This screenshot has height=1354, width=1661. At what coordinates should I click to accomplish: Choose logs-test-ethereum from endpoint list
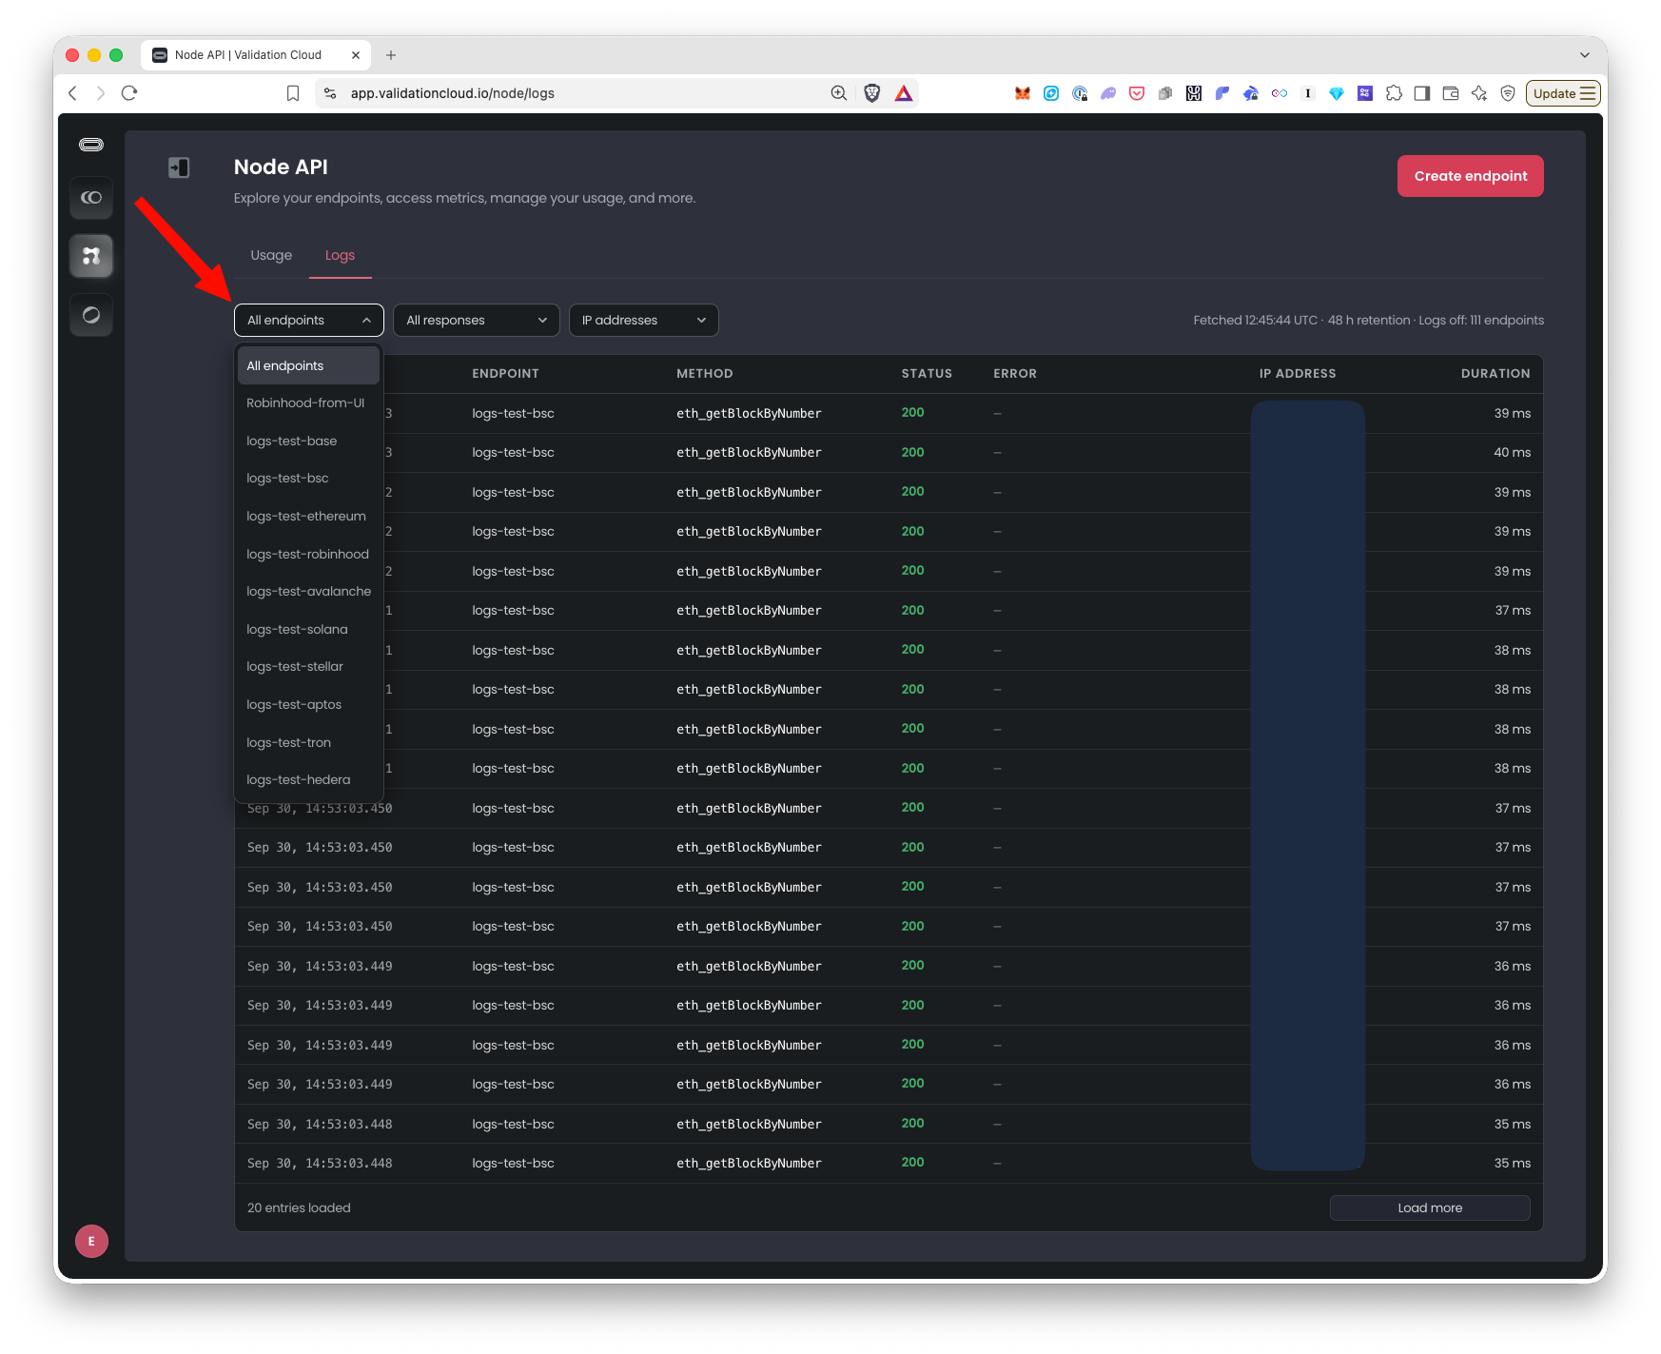pyautogui.click(x=308, y=517)
